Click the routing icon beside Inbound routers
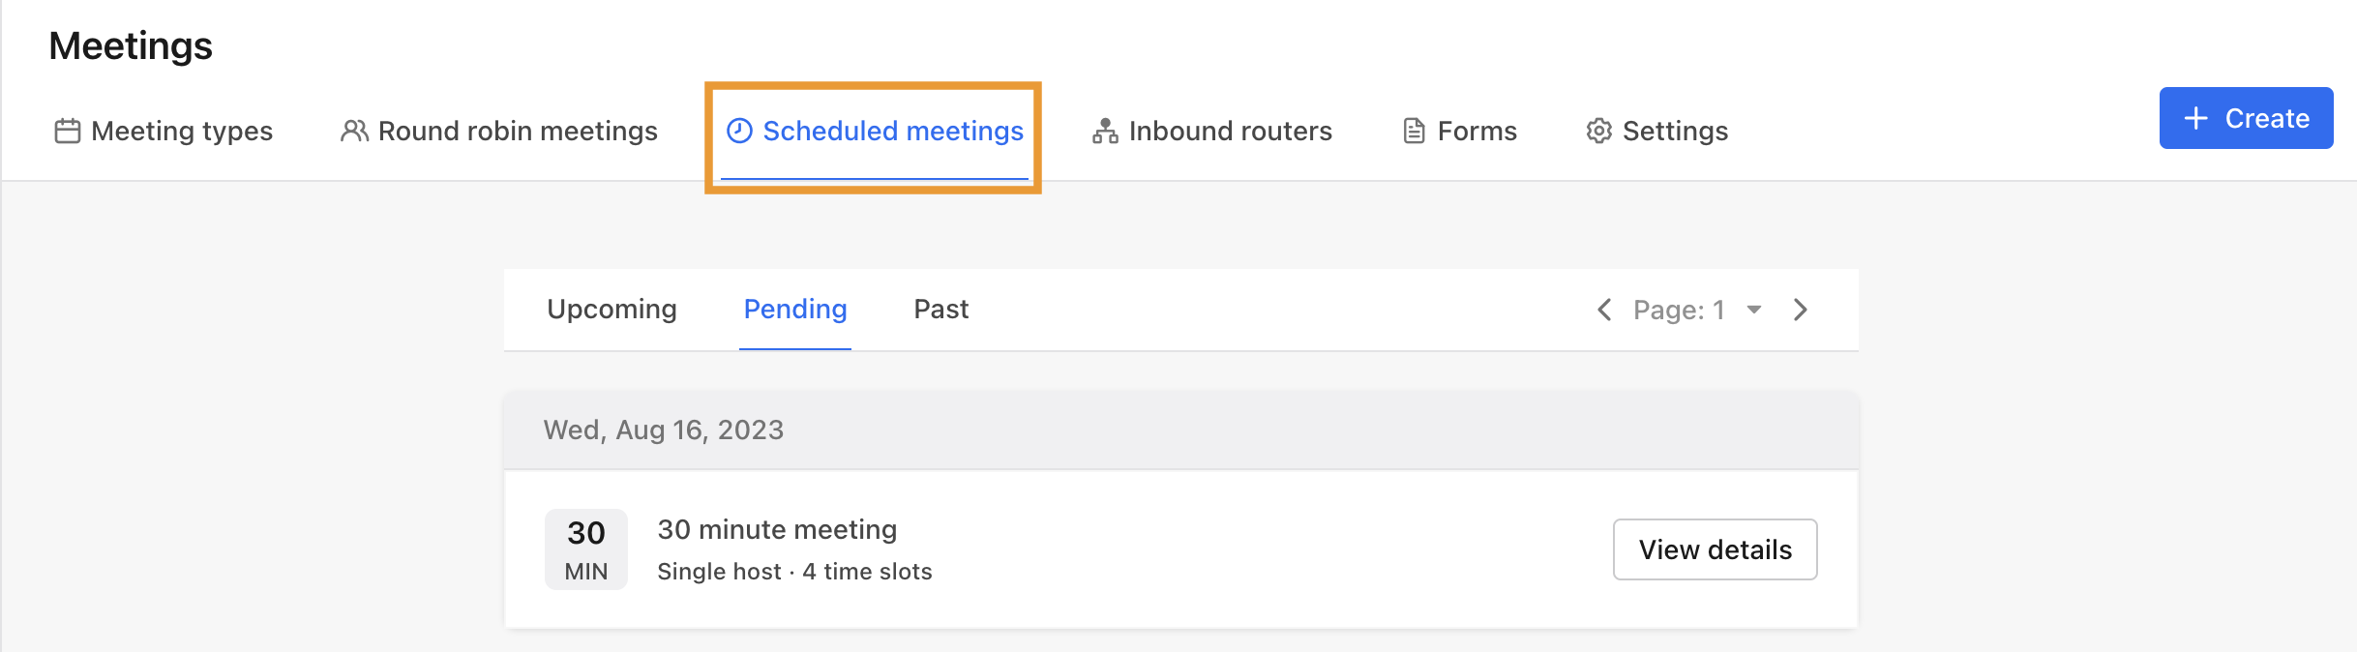The image size is (2357, 652). click(1106, 130)
